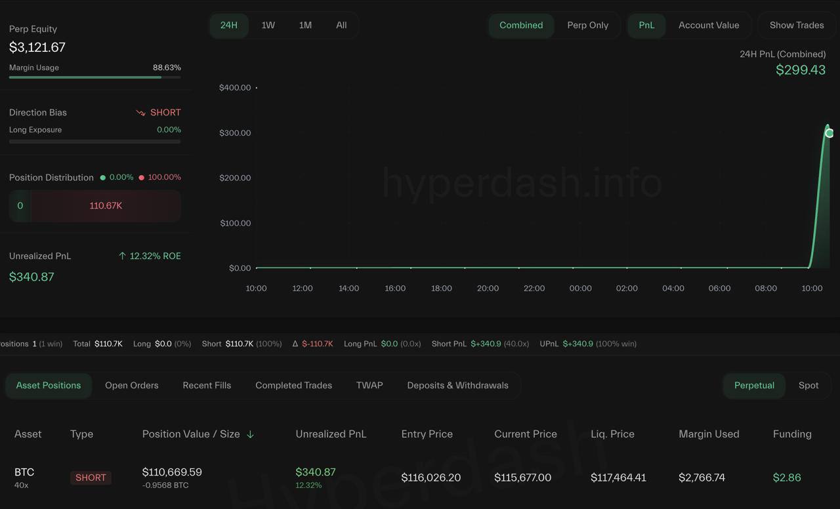
Task: Click the sort arrow beside Position Value / Size
Action: [250, 434]
